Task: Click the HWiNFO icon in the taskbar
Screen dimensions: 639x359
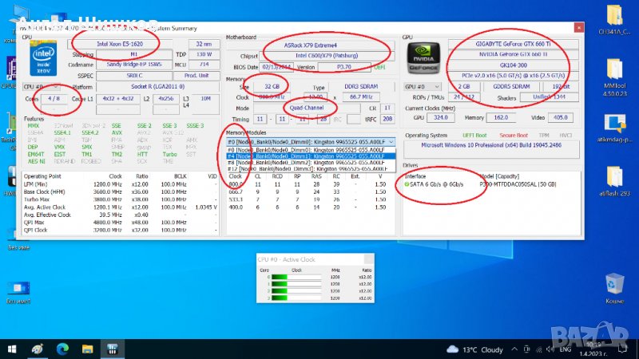Action: [x=113, y=349]
